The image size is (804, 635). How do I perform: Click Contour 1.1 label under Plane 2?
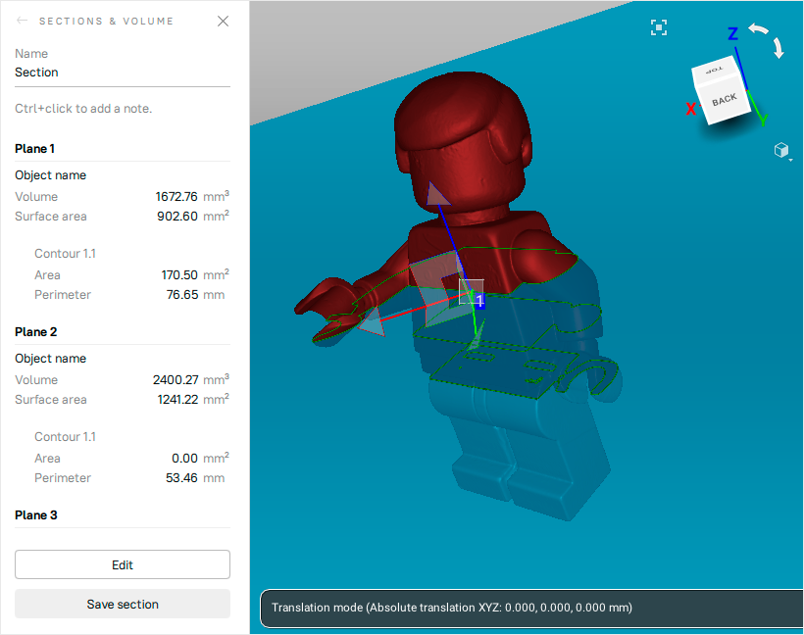point(65,437)
